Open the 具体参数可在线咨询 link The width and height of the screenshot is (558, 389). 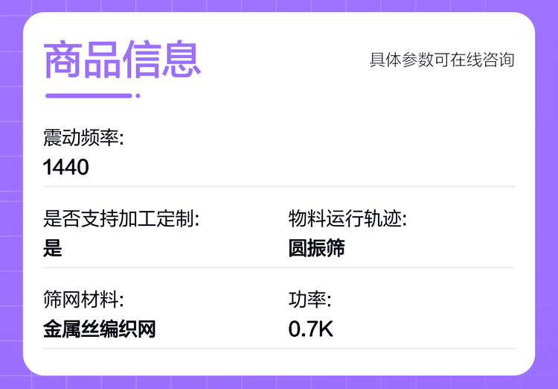pos(442,60)
